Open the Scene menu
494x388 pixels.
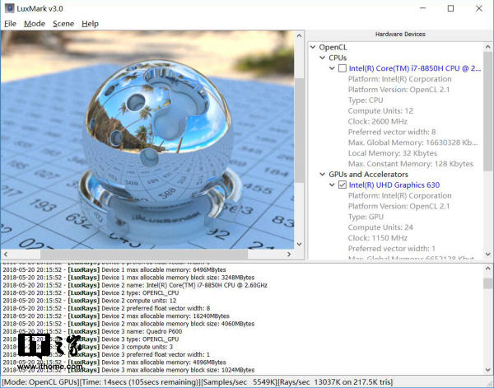pyautogui.click(x=63, y=24)
